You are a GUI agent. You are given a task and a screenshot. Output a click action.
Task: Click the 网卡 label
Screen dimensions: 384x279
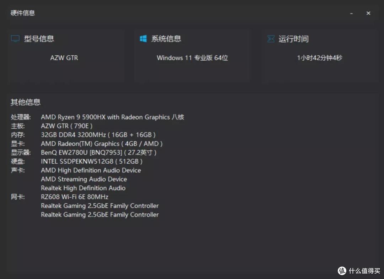pyautogui.click(x=18, y=197)
